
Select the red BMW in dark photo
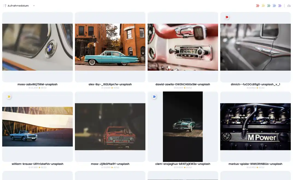tap(110, 127)
